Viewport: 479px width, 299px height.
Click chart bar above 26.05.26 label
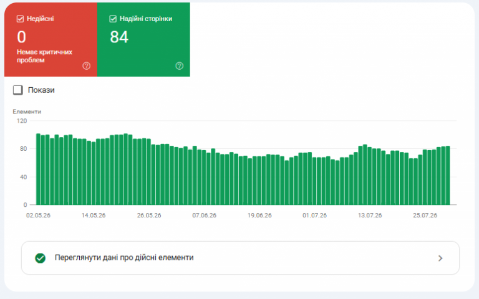tap(149, 171)
